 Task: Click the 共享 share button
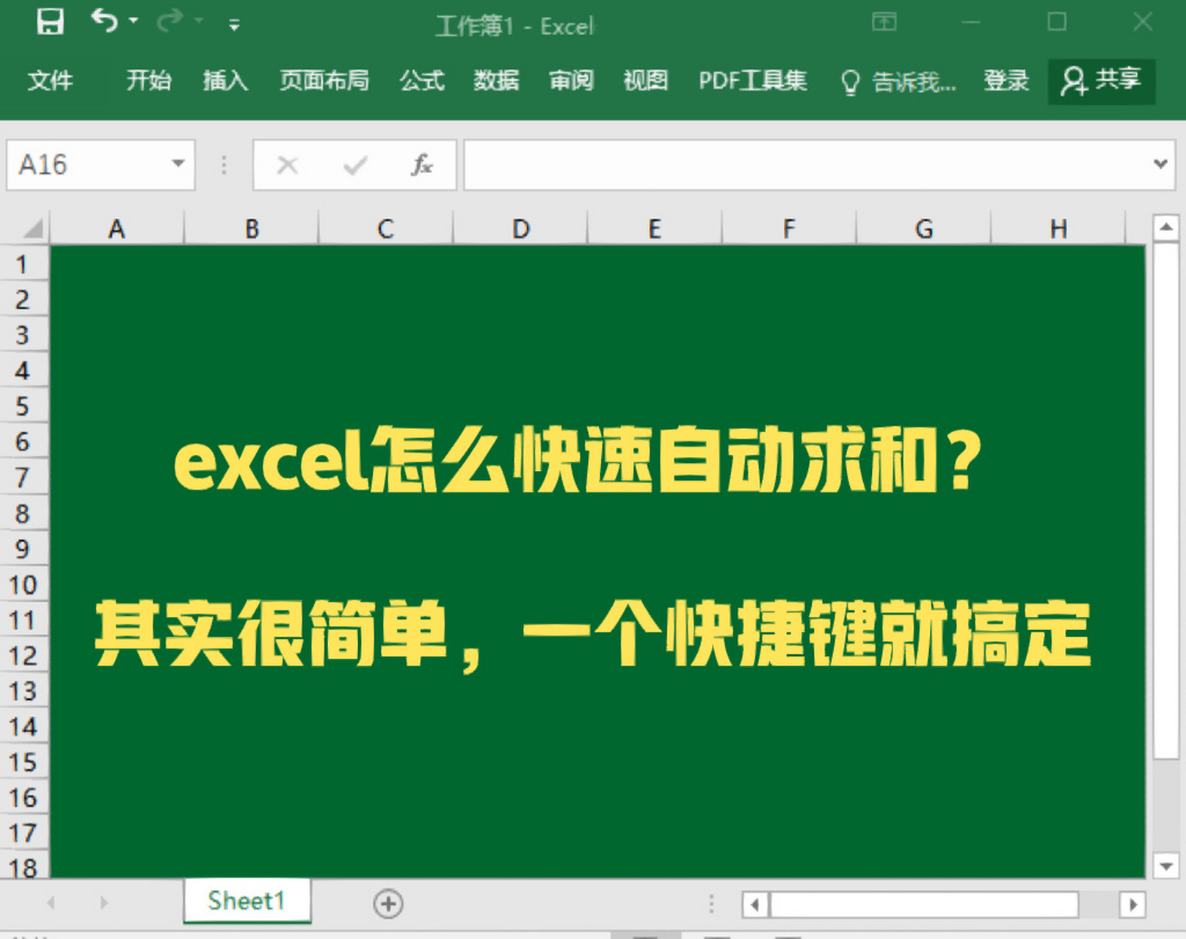(x=1101, y=80)
